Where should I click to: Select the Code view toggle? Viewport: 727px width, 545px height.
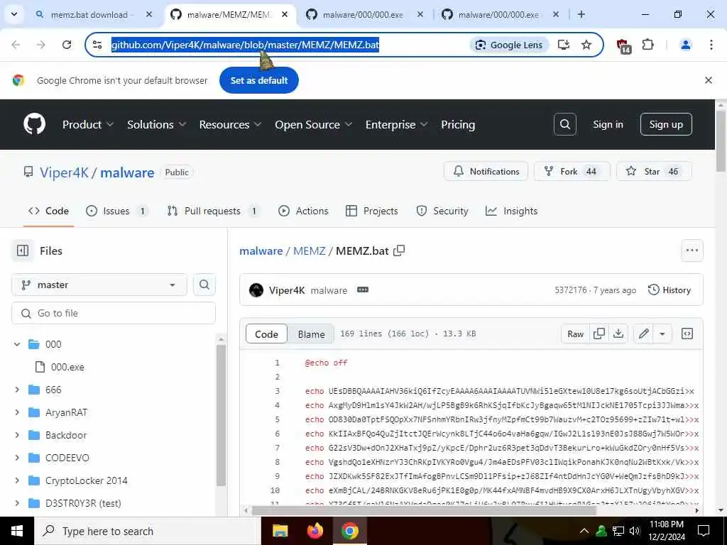coord(267,334)
